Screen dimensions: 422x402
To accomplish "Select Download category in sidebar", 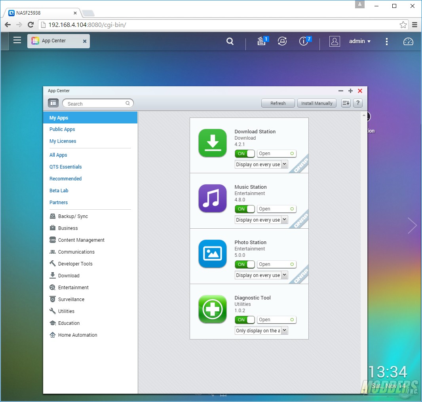I will (x=65, y=275).
